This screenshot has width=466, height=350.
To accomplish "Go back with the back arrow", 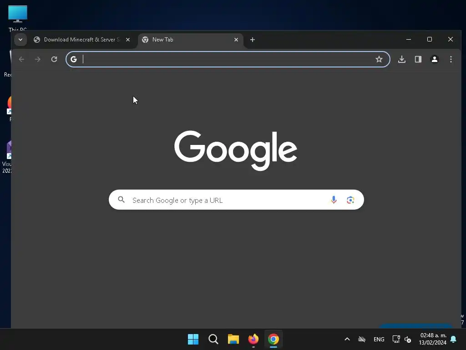I will point(21,59).
